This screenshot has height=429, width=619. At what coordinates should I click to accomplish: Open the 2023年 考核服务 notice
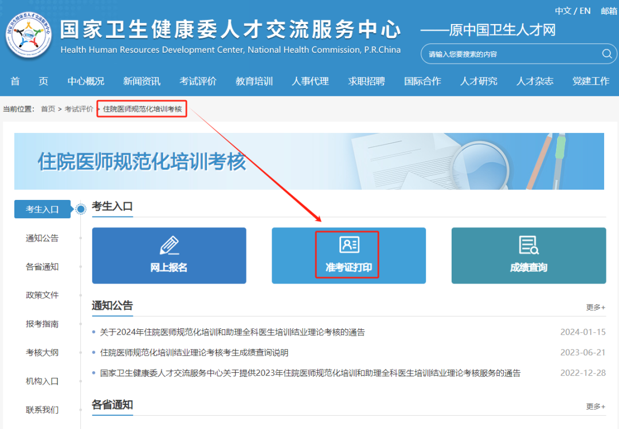310,373
